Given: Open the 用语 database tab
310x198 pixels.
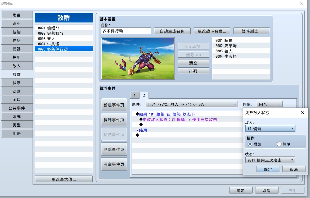Looking at the screenshot, I should pos(17,133).
